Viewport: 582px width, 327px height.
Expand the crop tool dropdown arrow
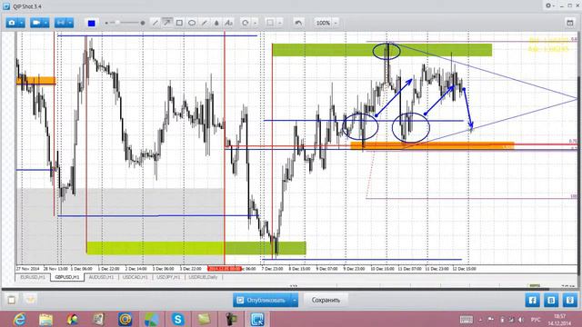280,23
